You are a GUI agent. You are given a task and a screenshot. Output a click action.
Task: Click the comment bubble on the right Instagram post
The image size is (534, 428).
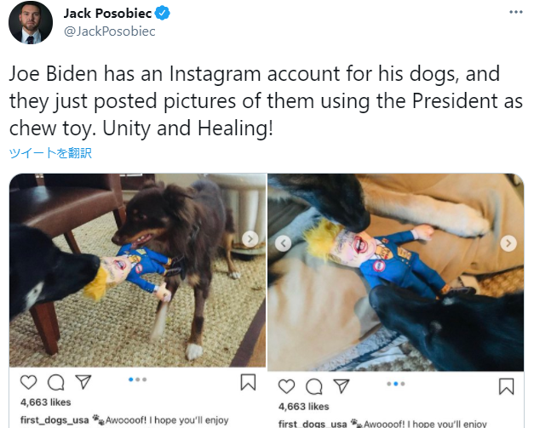point(313,386)
